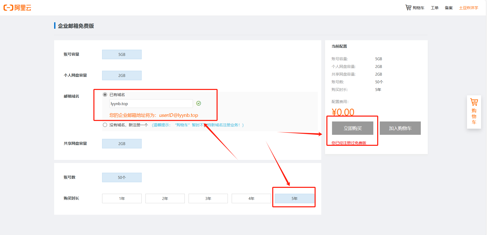Click the green domain validation checkmark

click(x=199, y=103)
